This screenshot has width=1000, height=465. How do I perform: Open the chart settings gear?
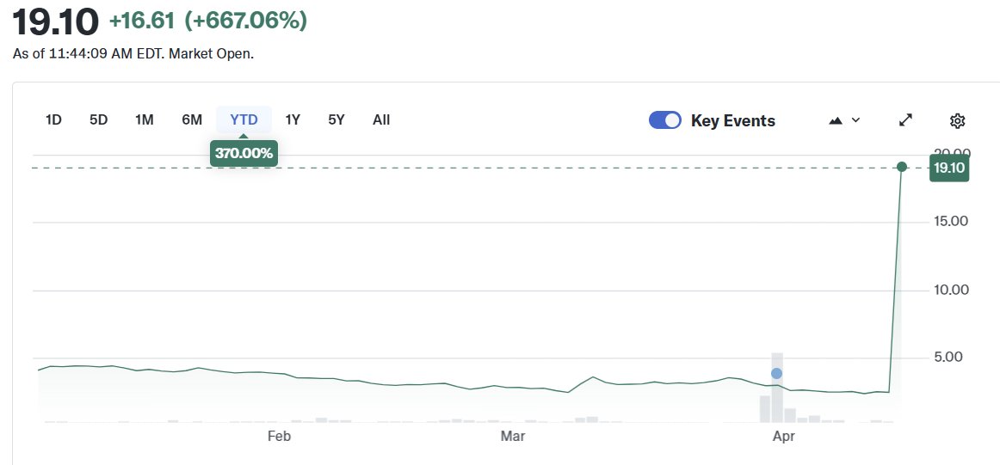pyautogui.click(x=958, y=120)
